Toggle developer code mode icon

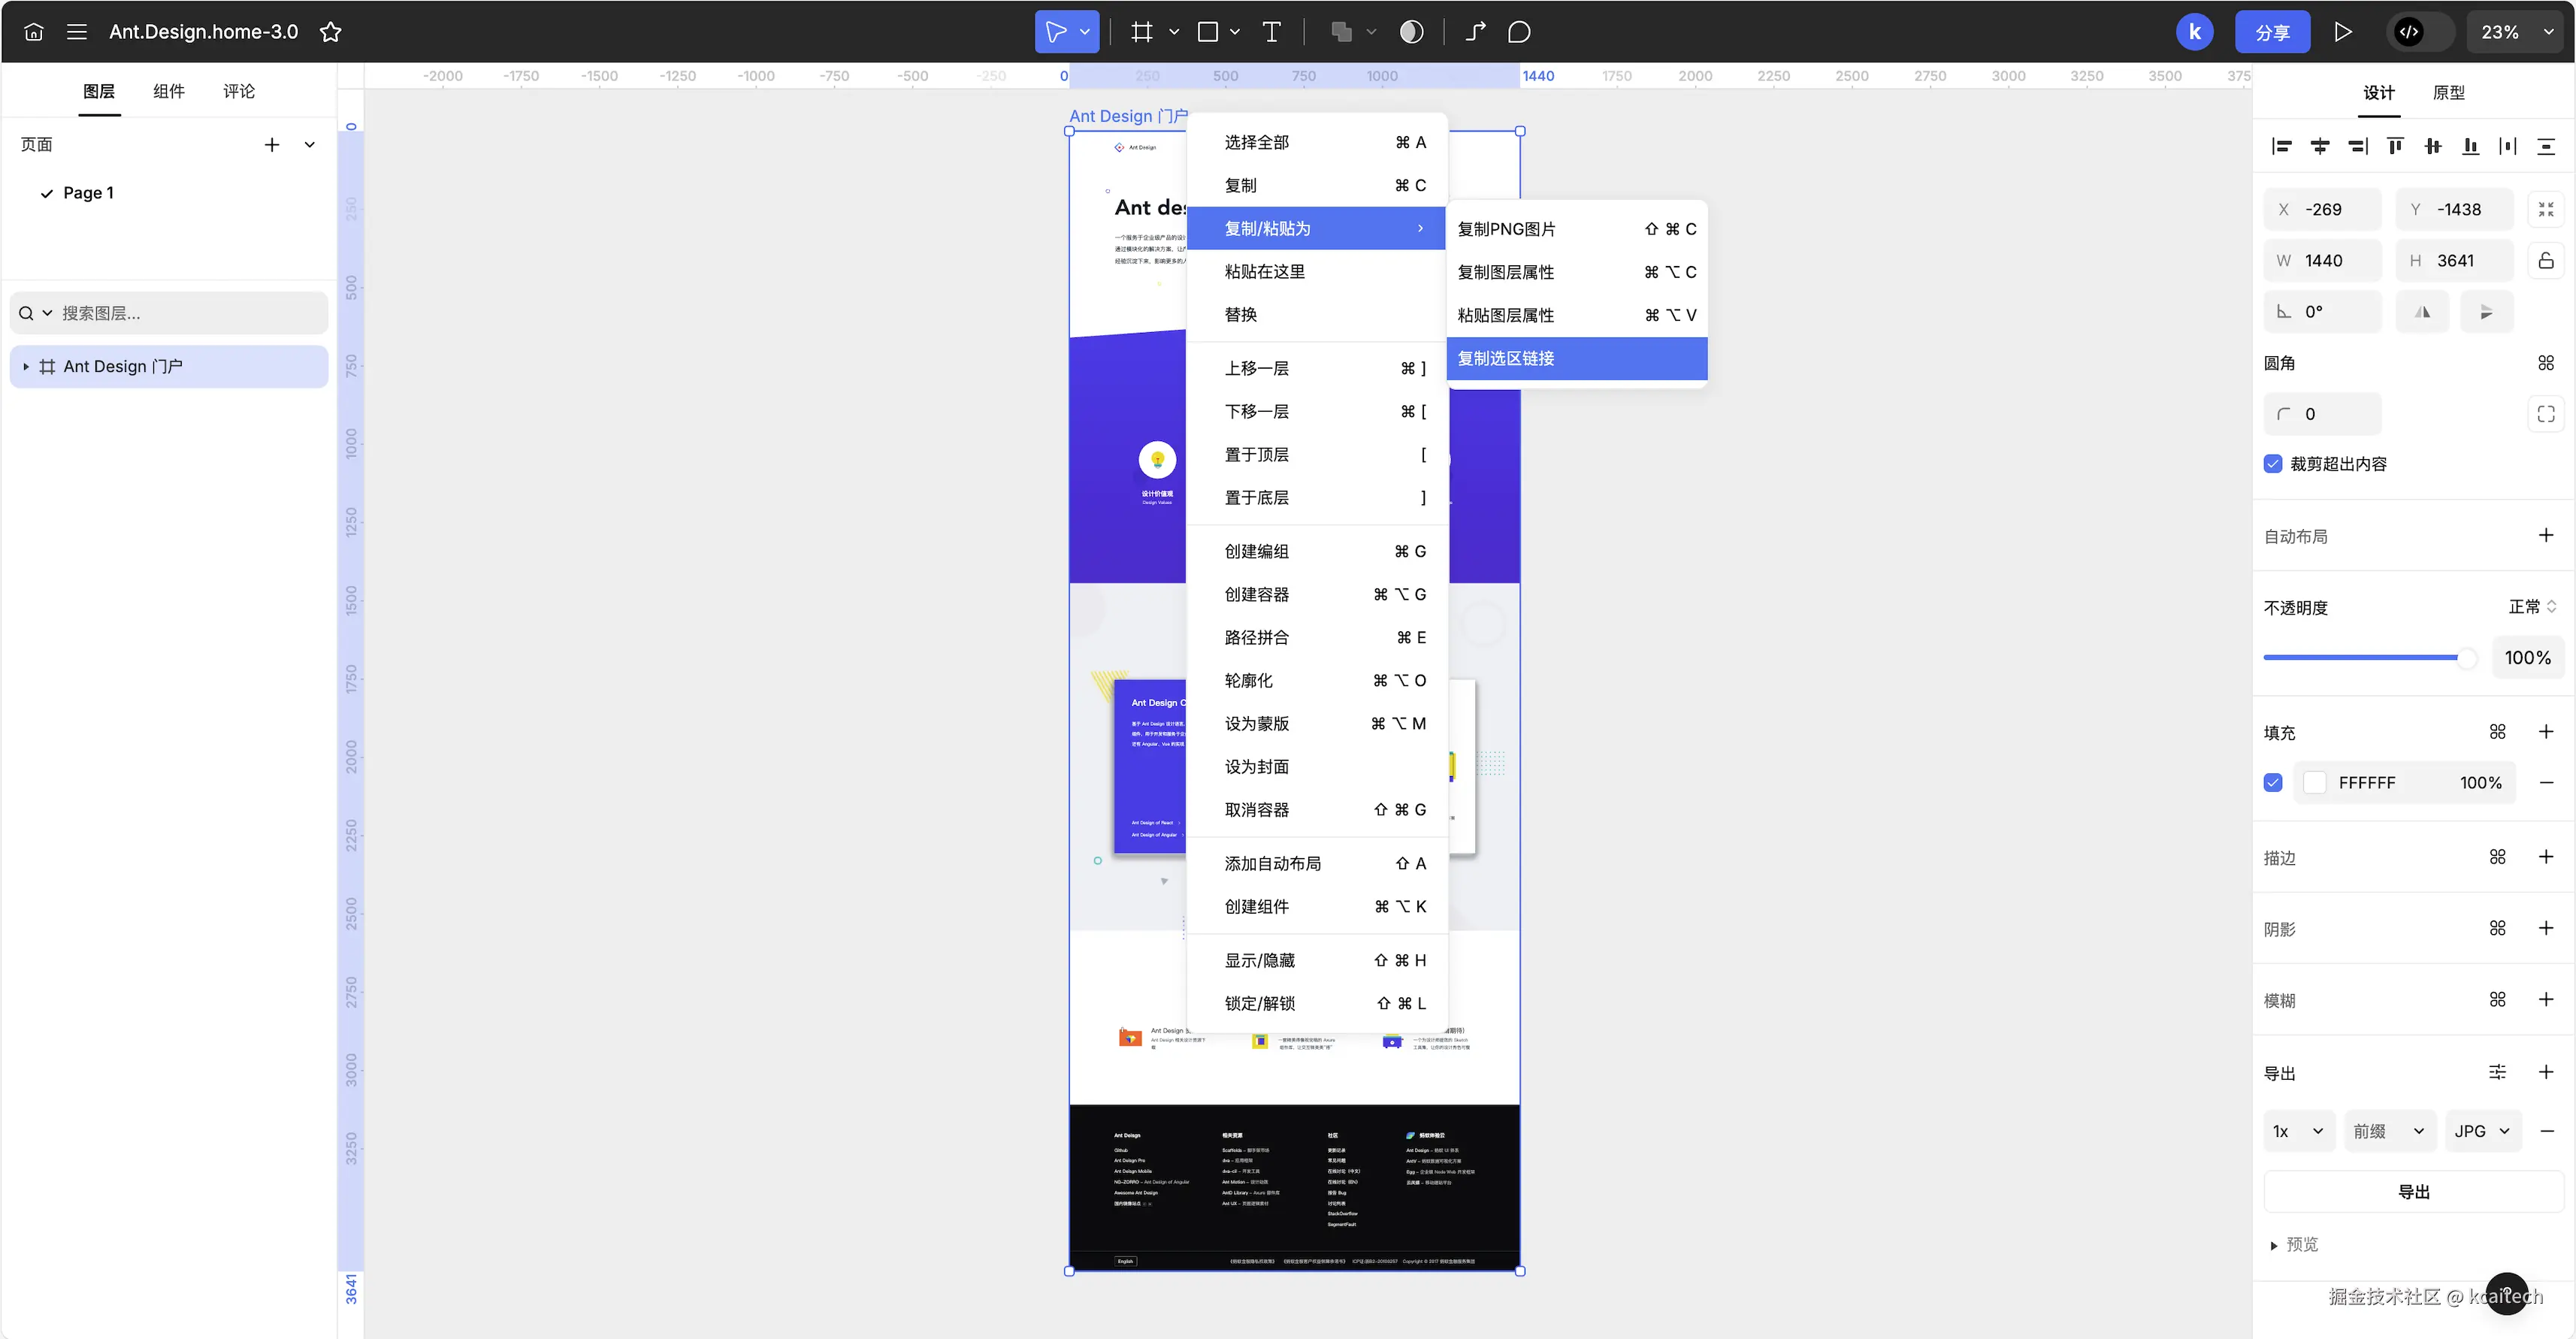click(2409, 32)
